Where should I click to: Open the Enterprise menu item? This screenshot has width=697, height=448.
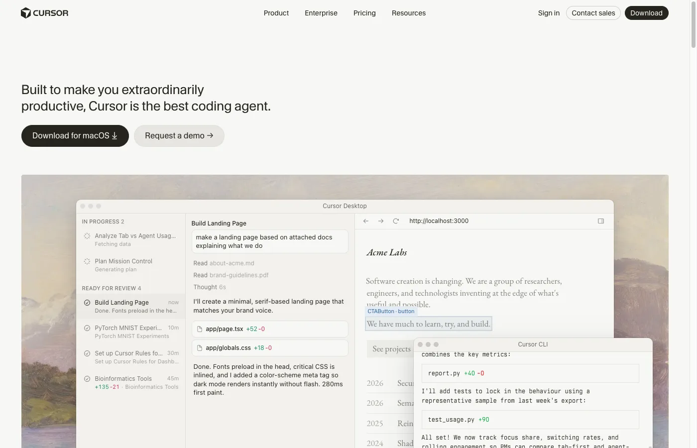(x=321, y=13)
